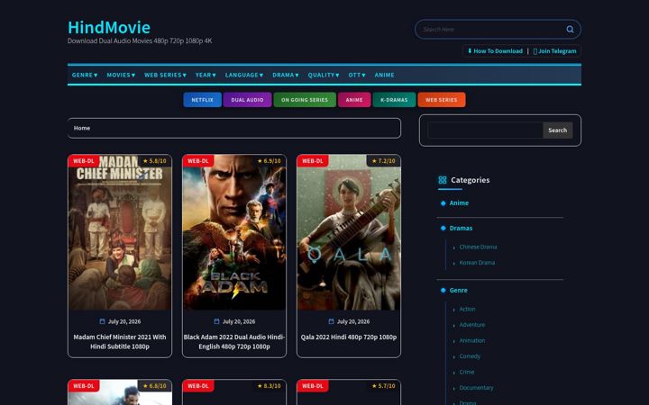Click the magnifier icon in header search
Screen dimensions: 649x405
[x=570, y=30]
